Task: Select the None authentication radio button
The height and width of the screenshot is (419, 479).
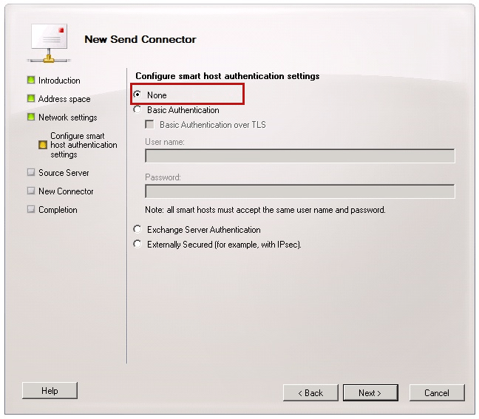Action: (137, 95)
